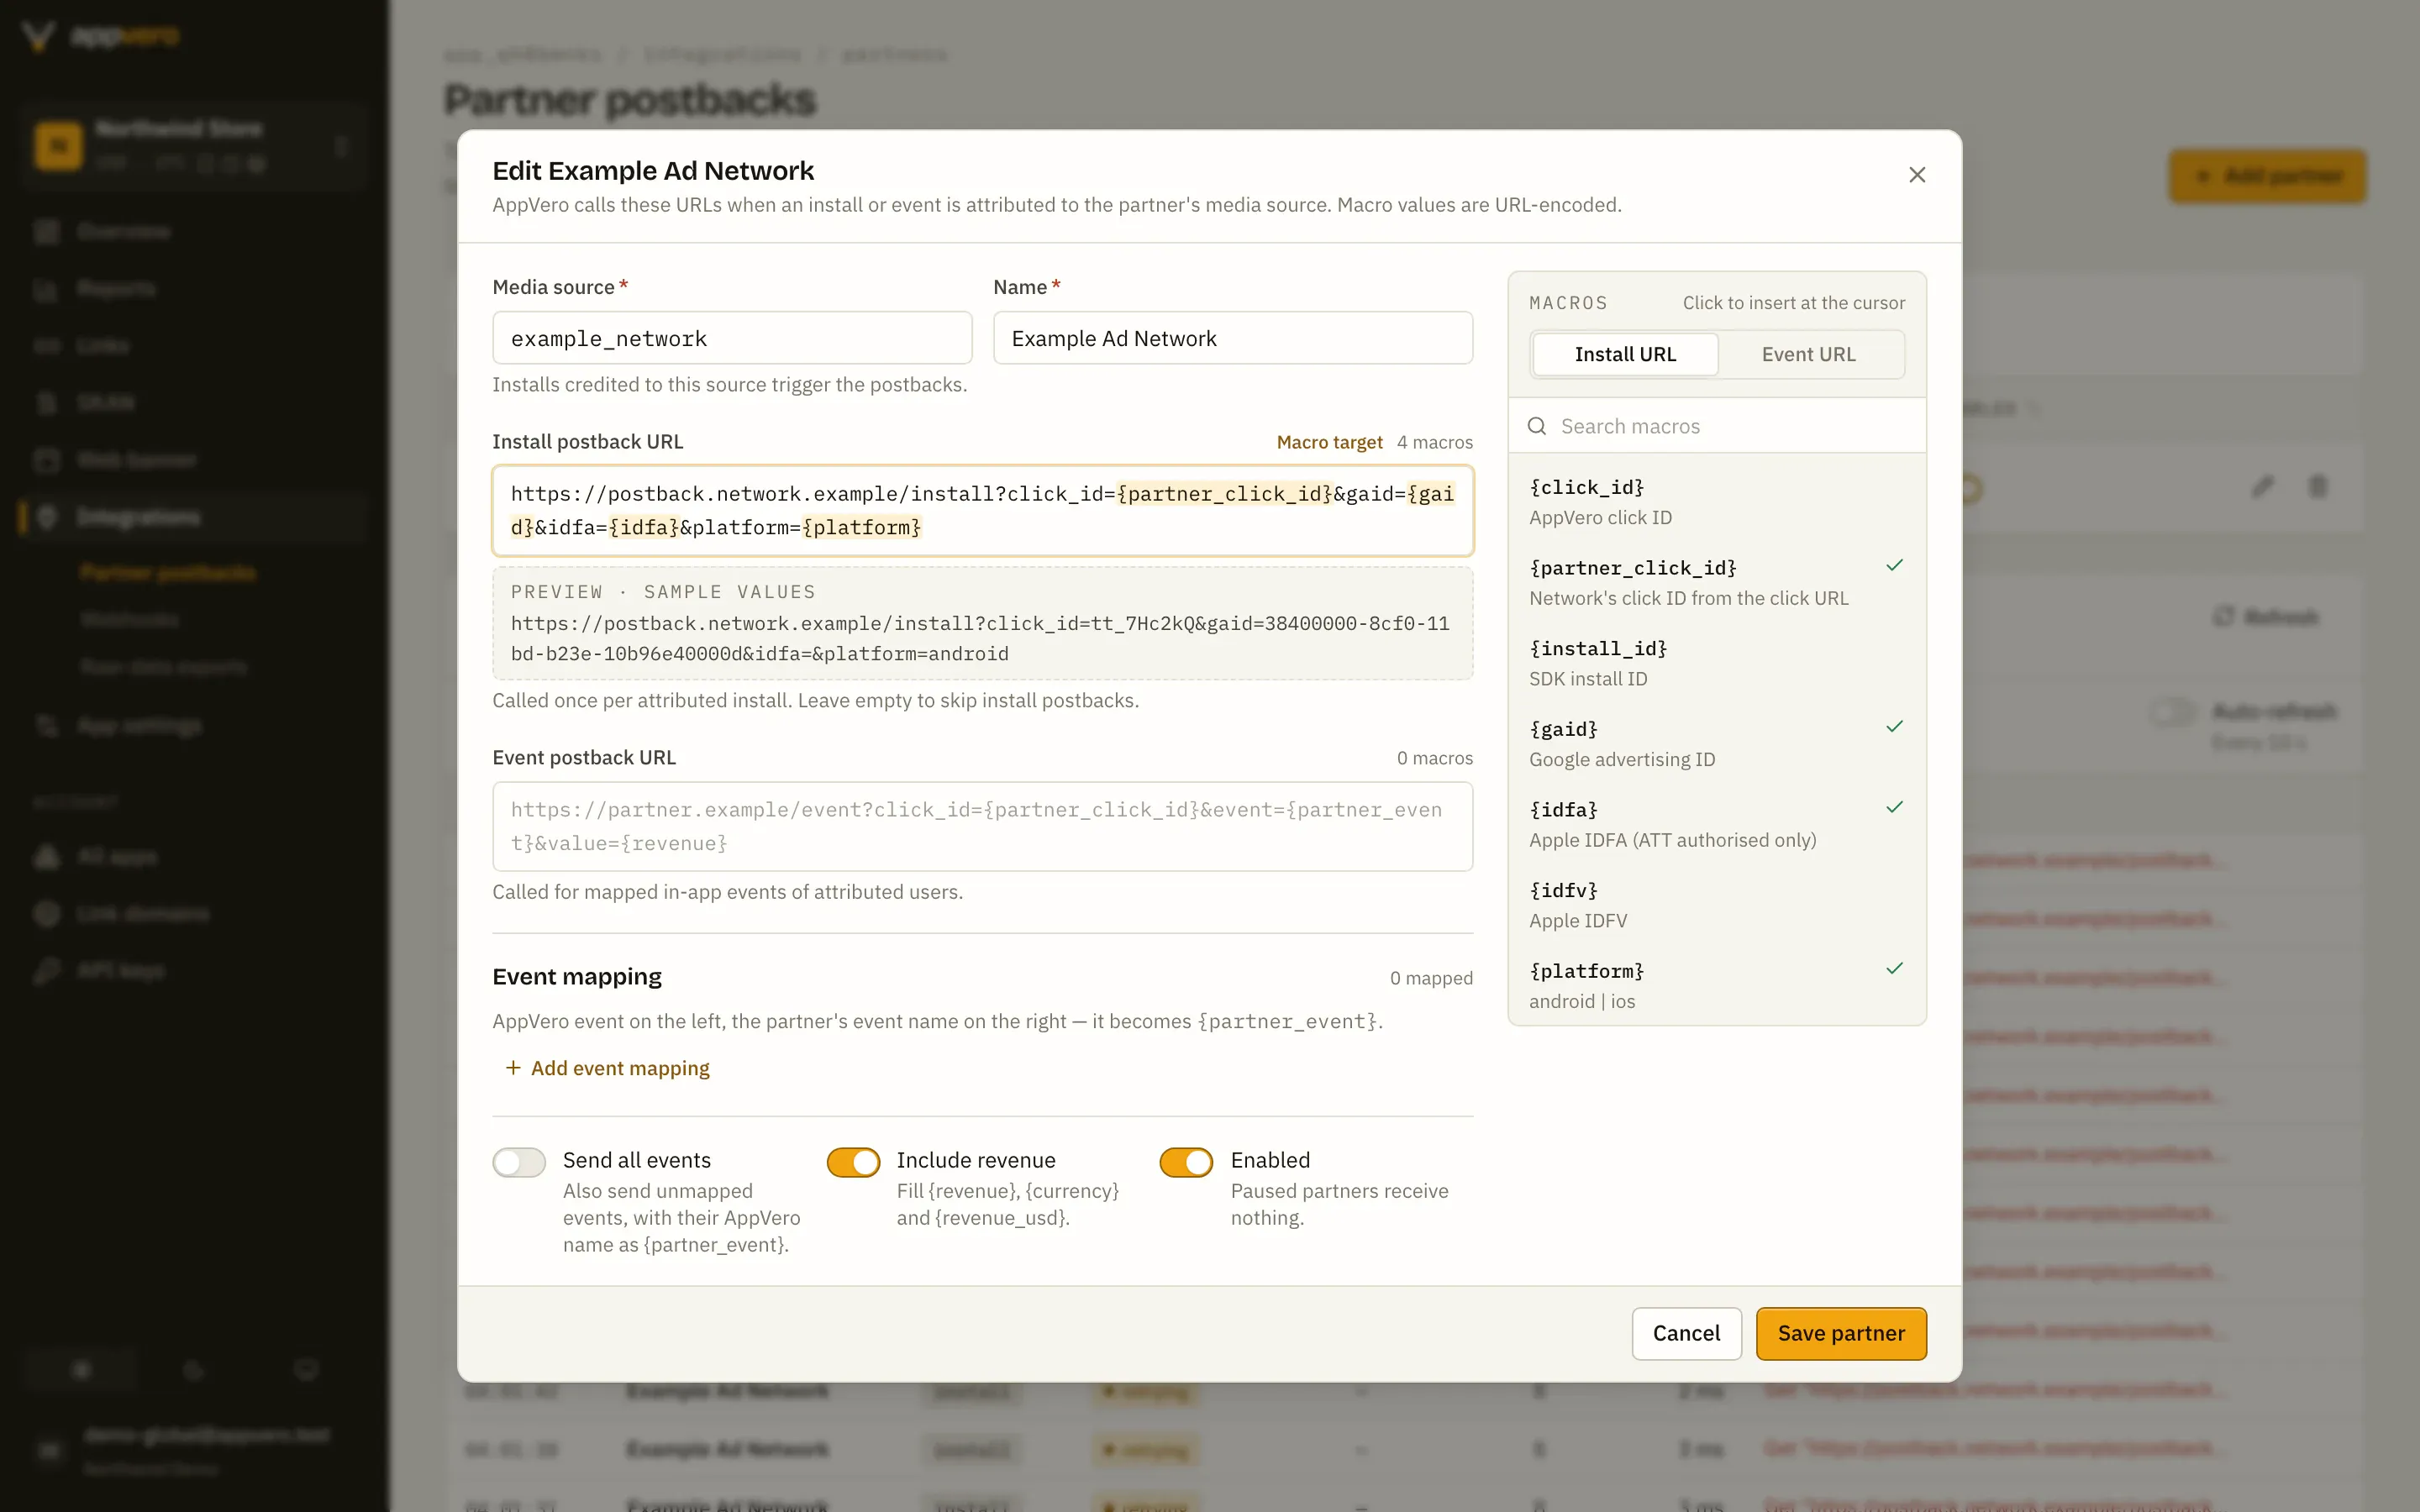Image resolution: width=2420 pixels, height=1512 pixels.
Task: Switch to the Event URL macro tab
Action: point(1808,354)
